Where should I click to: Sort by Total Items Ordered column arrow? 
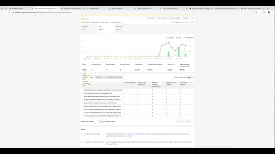(x=192, y=83)
